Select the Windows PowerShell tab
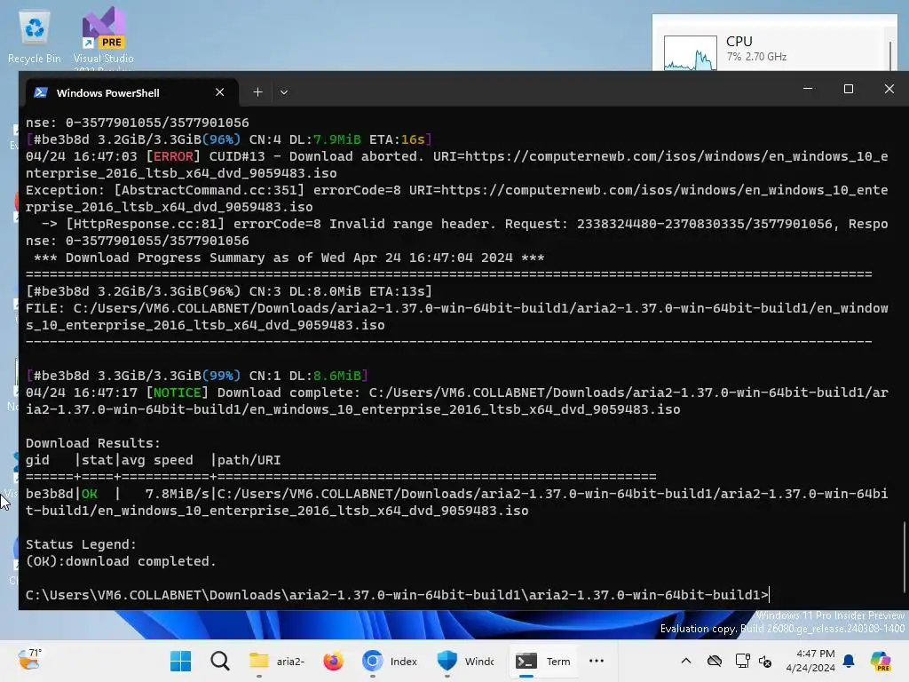Viewport: 909px width, 682px height. 130,92
